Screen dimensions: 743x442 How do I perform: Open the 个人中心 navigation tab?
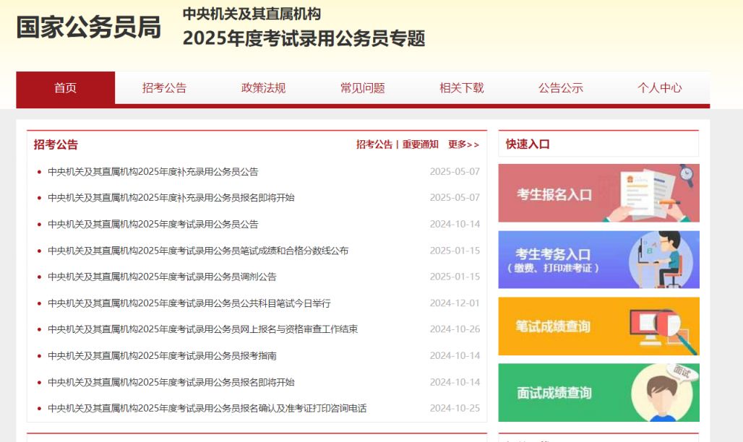660,88
